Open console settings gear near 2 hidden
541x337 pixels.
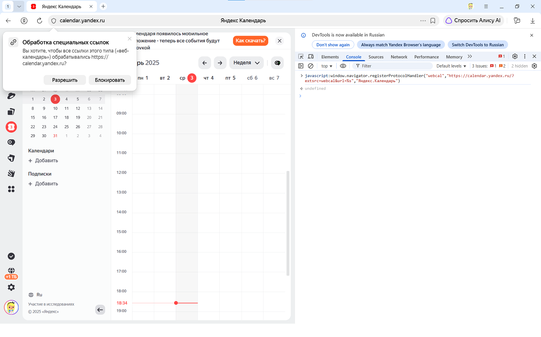[x=535, y=66]
